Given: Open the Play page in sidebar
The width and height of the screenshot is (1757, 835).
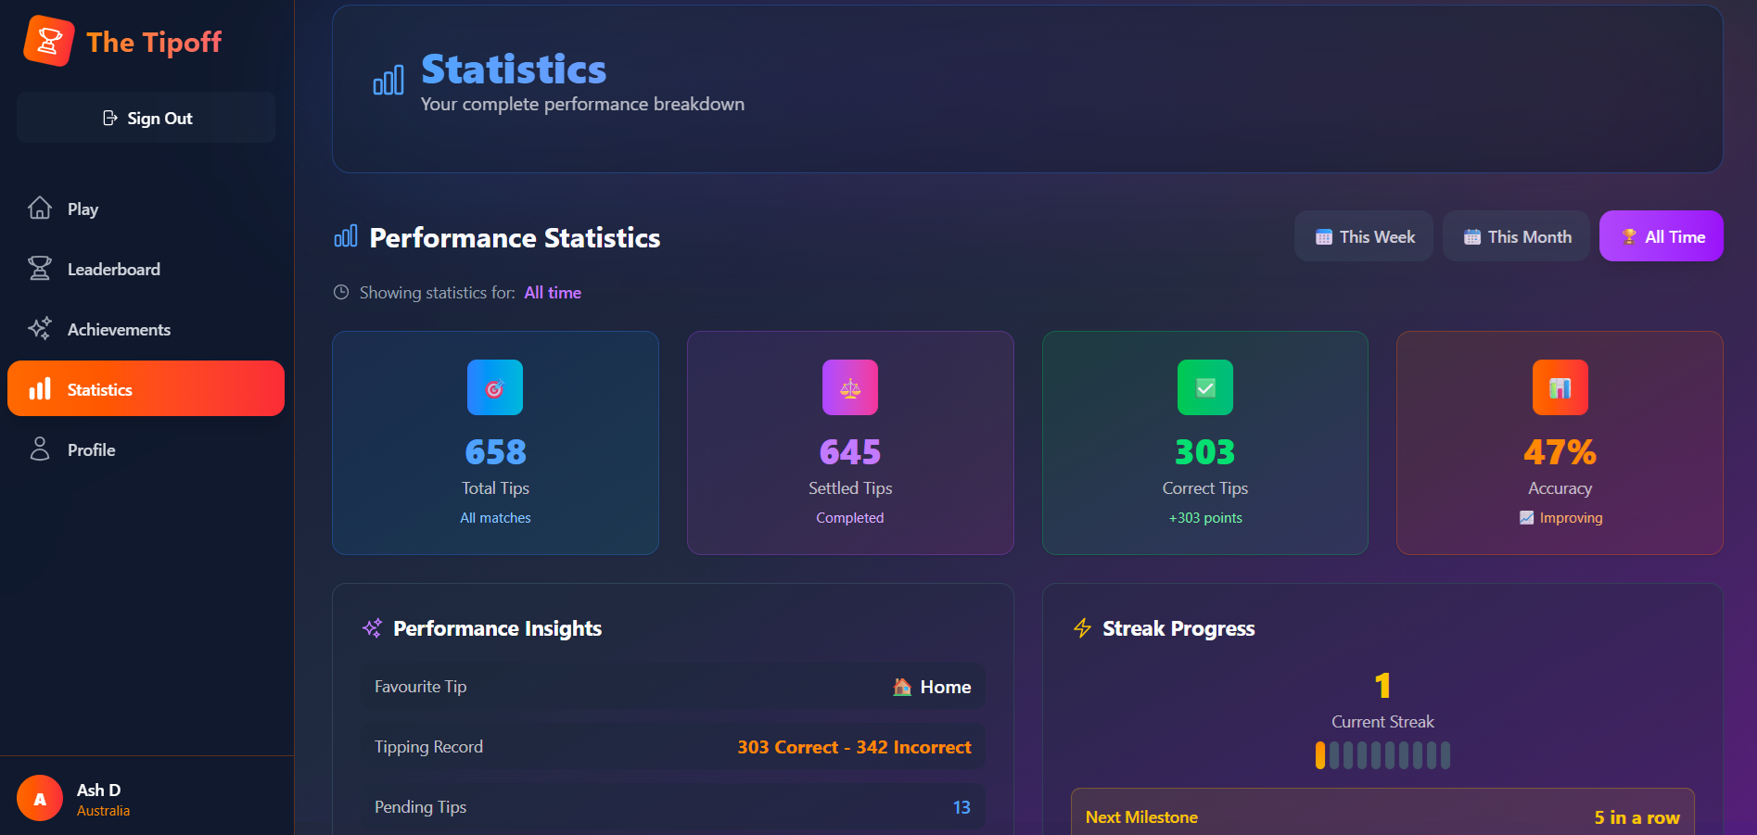Looking at the screenshot, I should point(82,209).
